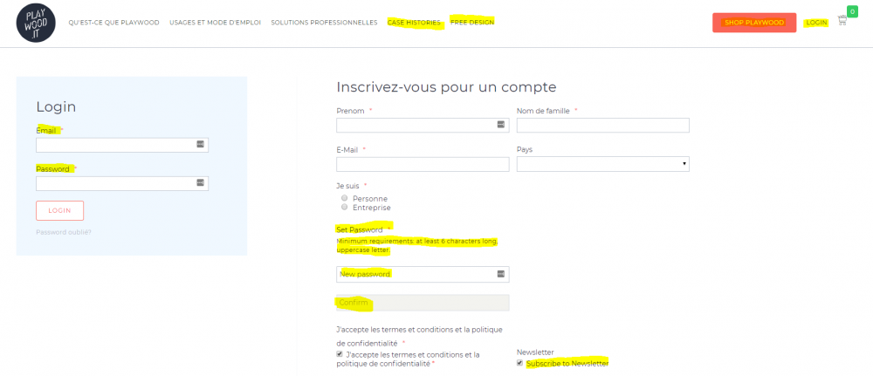Click autofill icon in login Email field
This screenshot has height=376, width=873.
[200, 145]
